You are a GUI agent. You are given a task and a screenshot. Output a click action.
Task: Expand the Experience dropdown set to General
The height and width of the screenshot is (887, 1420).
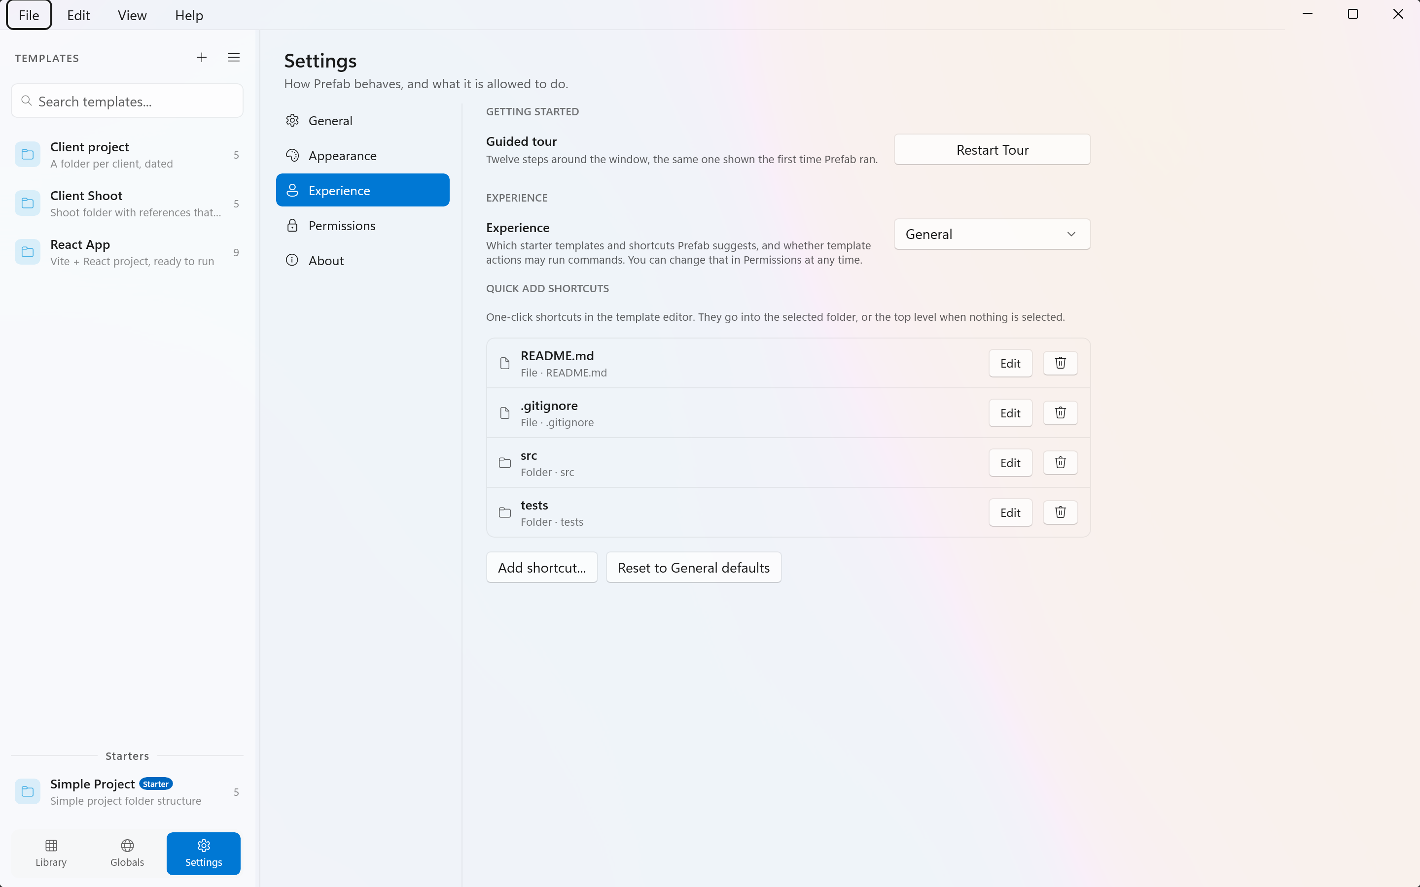(x=992, y=234)
